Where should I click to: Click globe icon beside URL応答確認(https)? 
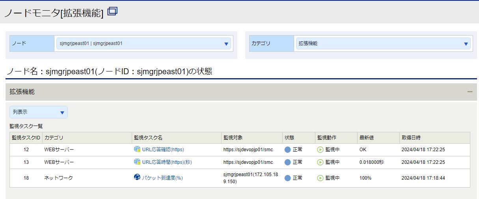coord(137,149)
